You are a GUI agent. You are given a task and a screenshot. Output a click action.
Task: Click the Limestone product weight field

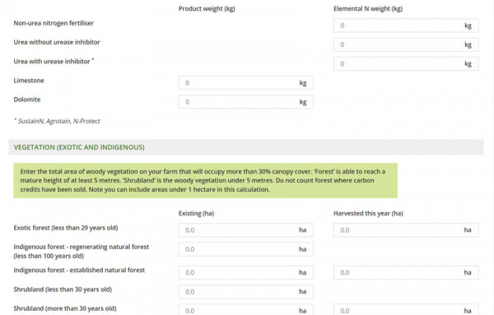coord(245,83)
